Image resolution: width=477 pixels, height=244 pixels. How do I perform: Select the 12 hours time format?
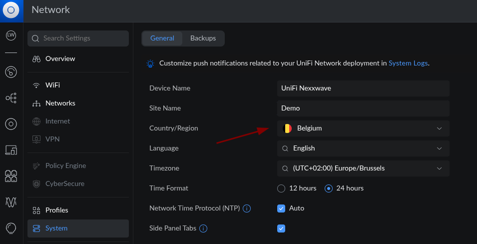click(281, 188)
